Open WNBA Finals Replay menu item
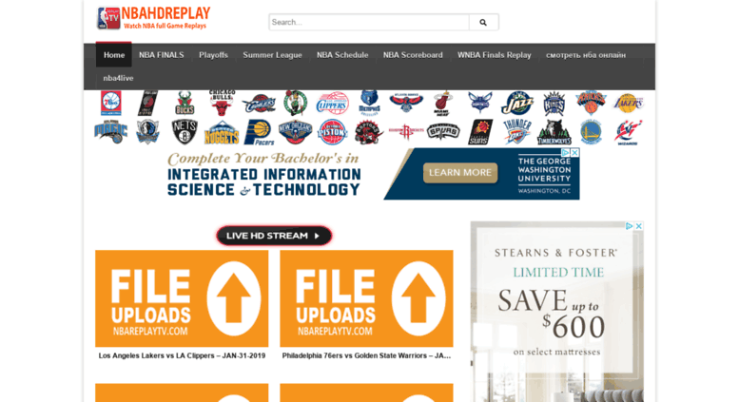Viewport: 739px width, 402px height. [x=495, y=55]
